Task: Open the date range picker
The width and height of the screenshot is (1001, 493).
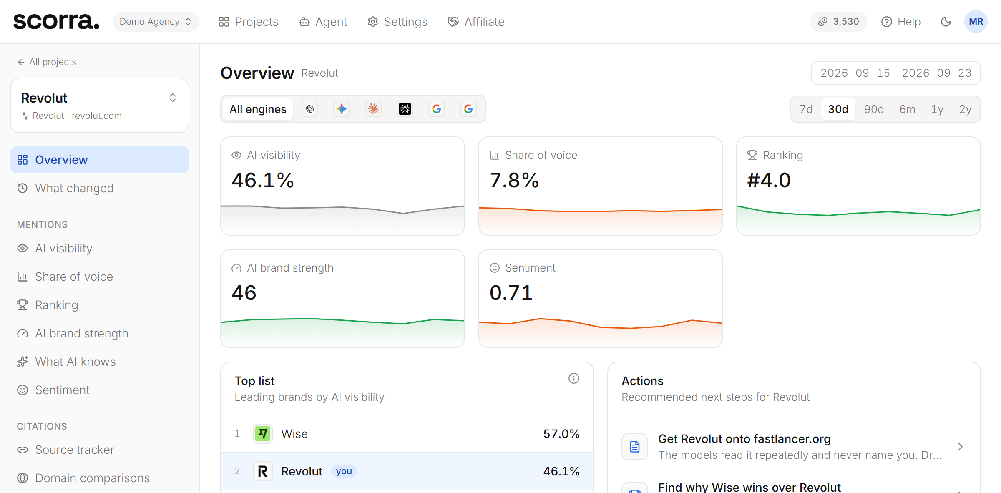Action: coord(896,73)
